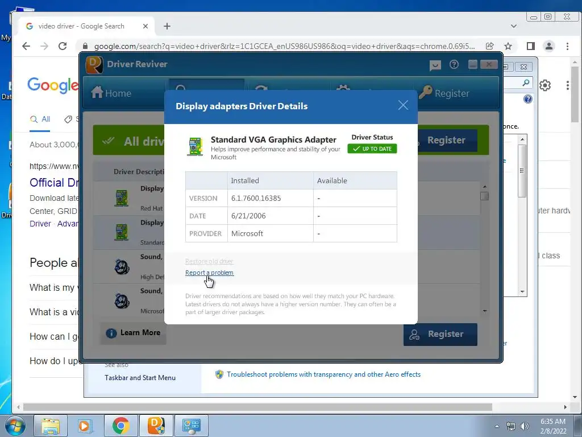Click Chrome horizontal scrollbar right arrow
Screen dimensions: 582x437
click(x=565, y=407)
